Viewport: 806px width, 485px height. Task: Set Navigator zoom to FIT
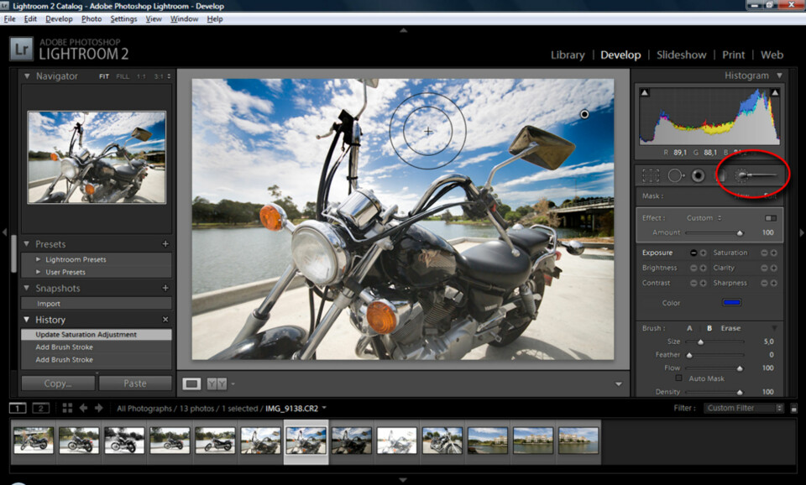104,76
